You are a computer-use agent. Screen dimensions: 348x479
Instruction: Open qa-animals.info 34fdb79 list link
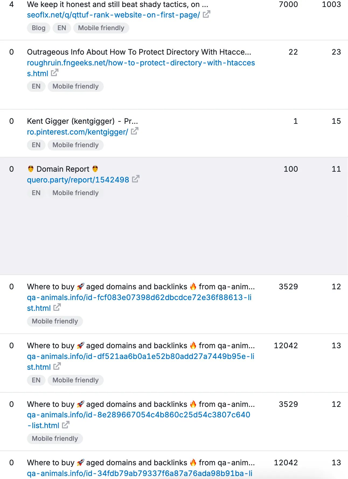point(140,473)
